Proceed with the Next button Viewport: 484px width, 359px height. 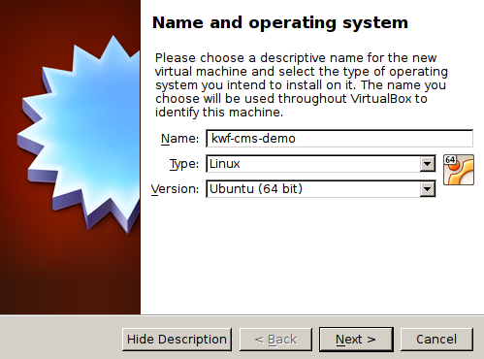coord(356,340)
